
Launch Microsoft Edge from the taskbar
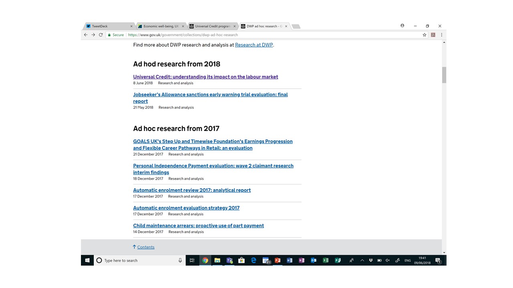(253, 260)
